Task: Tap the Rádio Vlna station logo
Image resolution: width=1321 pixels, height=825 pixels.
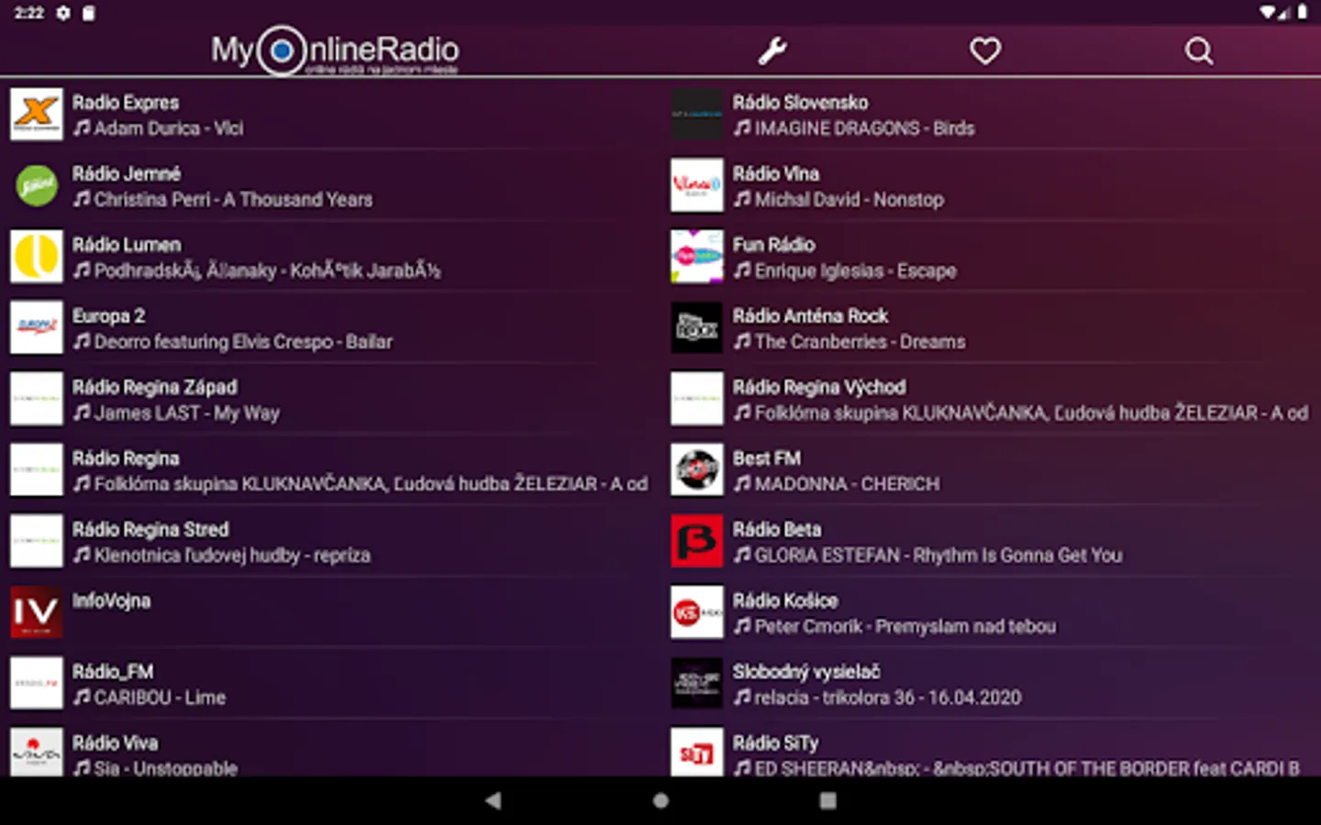Action: tap(697, 185)
